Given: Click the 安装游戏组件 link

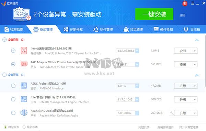Looking at the screenshot, I should [165, 127].
